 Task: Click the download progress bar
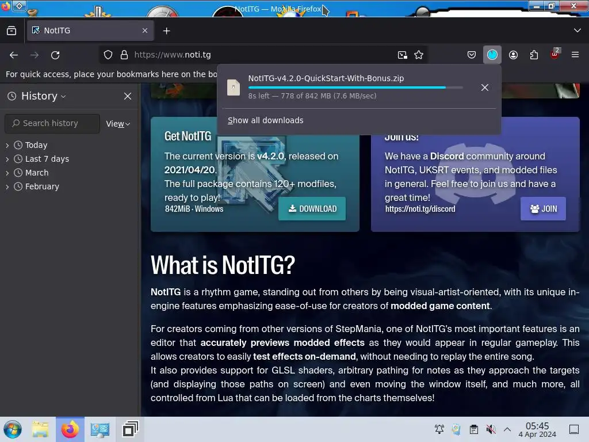point(355,87)
